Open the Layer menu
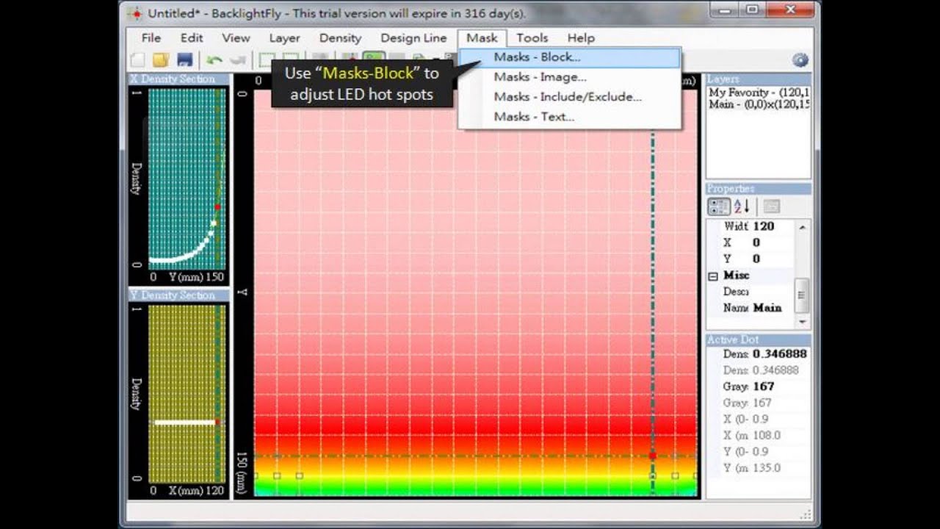The height and width of the screenshot is (529, 940). pyautogui.click(x=284, y=38)
